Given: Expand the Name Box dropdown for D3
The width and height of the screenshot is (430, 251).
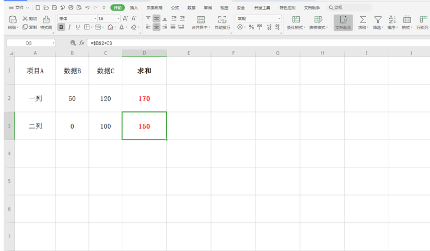Looking at the screenshot, I should point(53,43).
